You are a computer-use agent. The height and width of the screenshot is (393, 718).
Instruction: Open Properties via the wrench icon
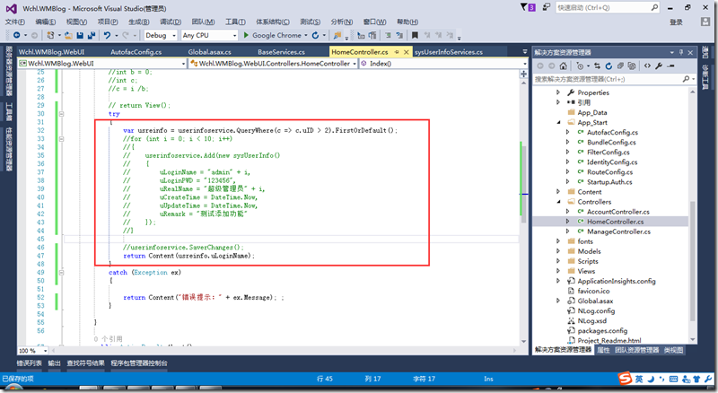tap(659, 66)
